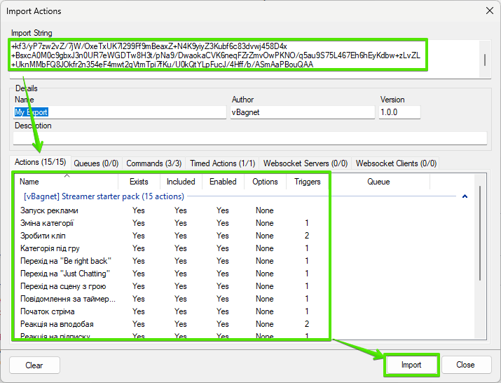501x383 pixels.
Task: Select the Категорія під гру action row
Action: tap(245, 248)
